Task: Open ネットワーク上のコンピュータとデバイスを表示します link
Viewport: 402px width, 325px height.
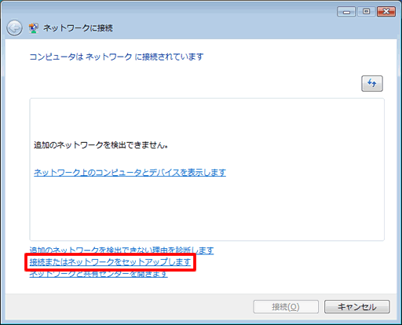Action: pos(130,172)
